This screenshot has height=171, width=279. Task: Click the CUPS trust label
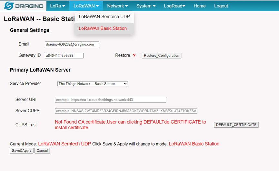pyautogui.click(x=26, y=125)
